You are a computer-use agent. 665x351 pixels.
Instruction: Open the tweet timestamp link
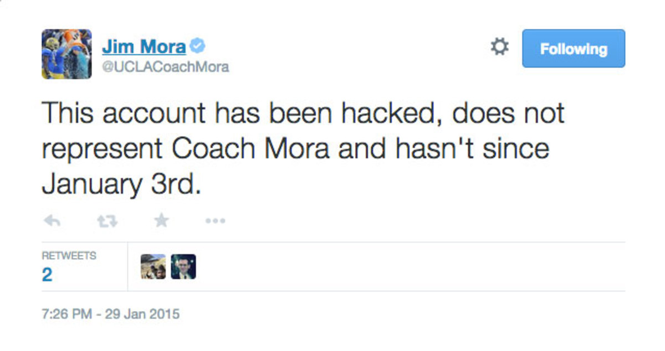click(110, 313)
